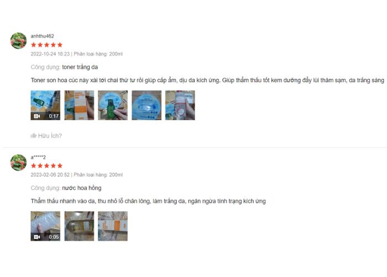Open a*****2's profile avatar
The width and height of the screenshot is (387, 277).
[18, 162]
